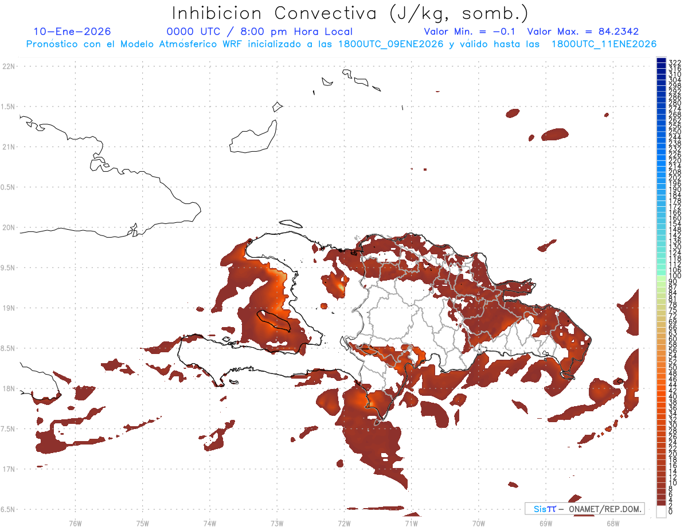
Task: Select the "Valor Max. = 84.2342" readout
Action: pos(583,32)
